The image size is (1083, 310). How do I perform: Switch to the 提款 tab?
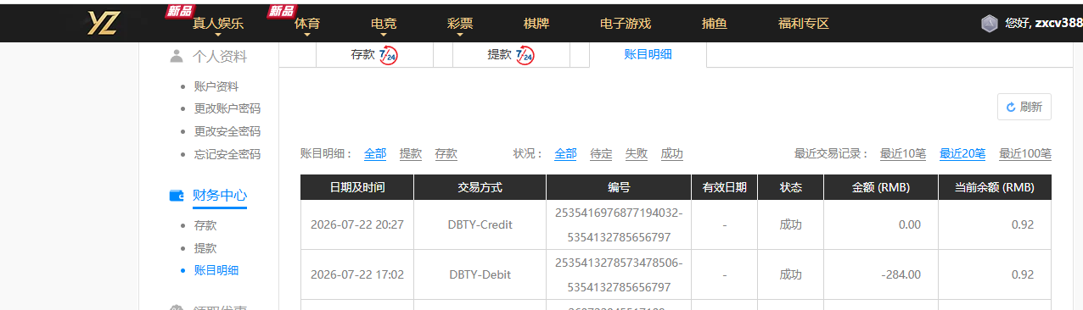point(511,54)
